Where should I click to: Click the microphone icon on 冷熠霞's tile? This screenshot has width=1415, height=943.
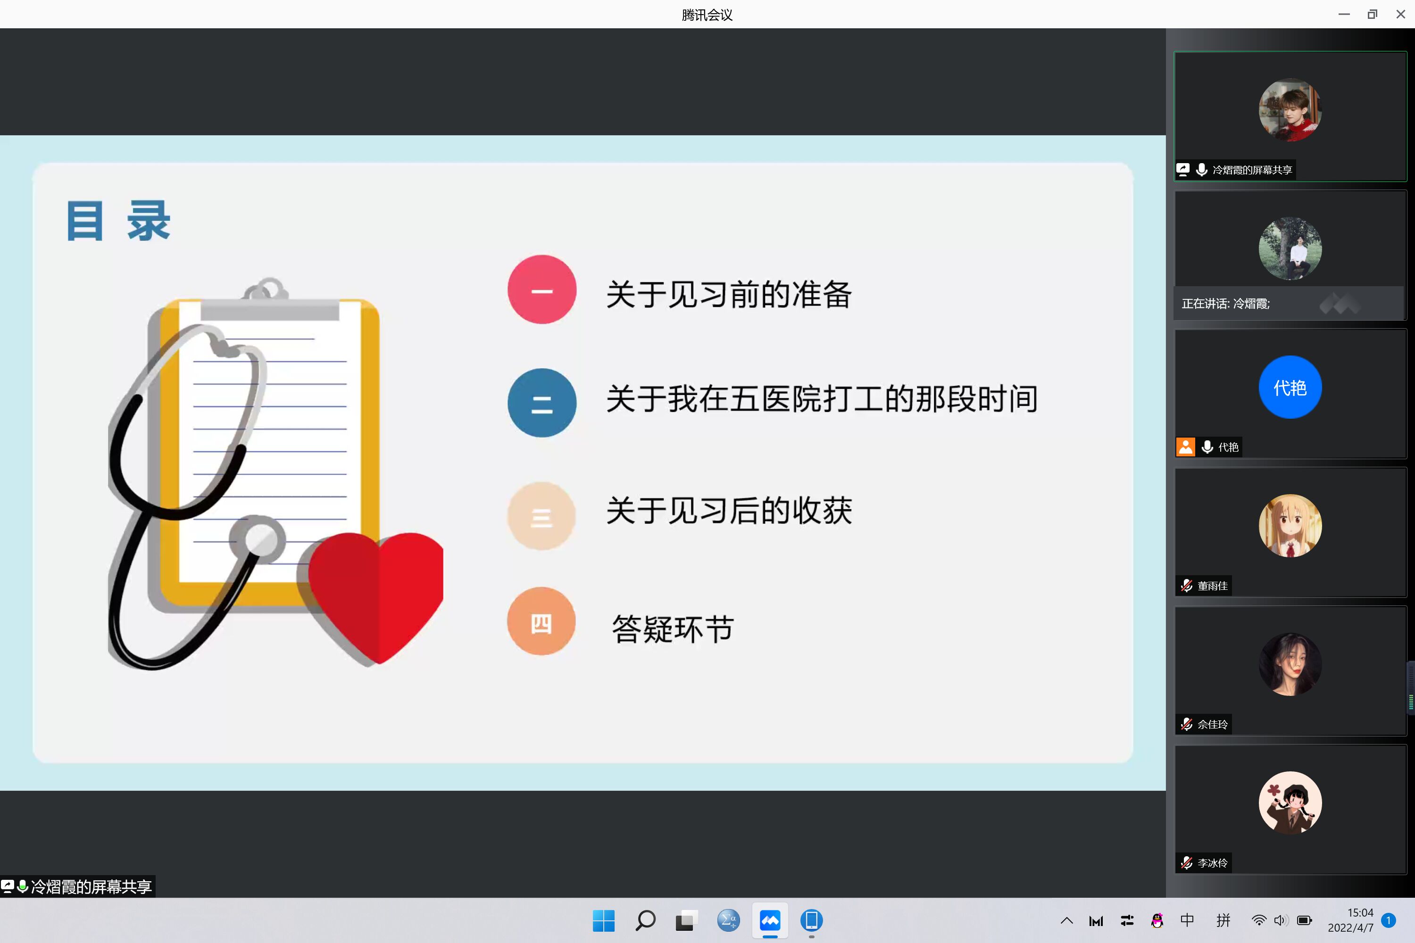[1201, 170]
